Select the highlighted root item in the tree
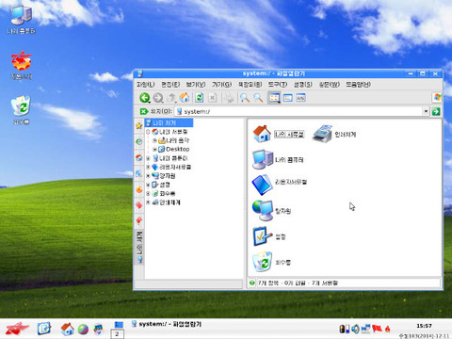Viewport: 452px width, 339px height. pyautogui.click(x=169, y=122)
